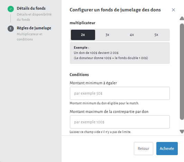Click the step 2 circle icon
Screen dimensions: 184x162
coord(11,29)
